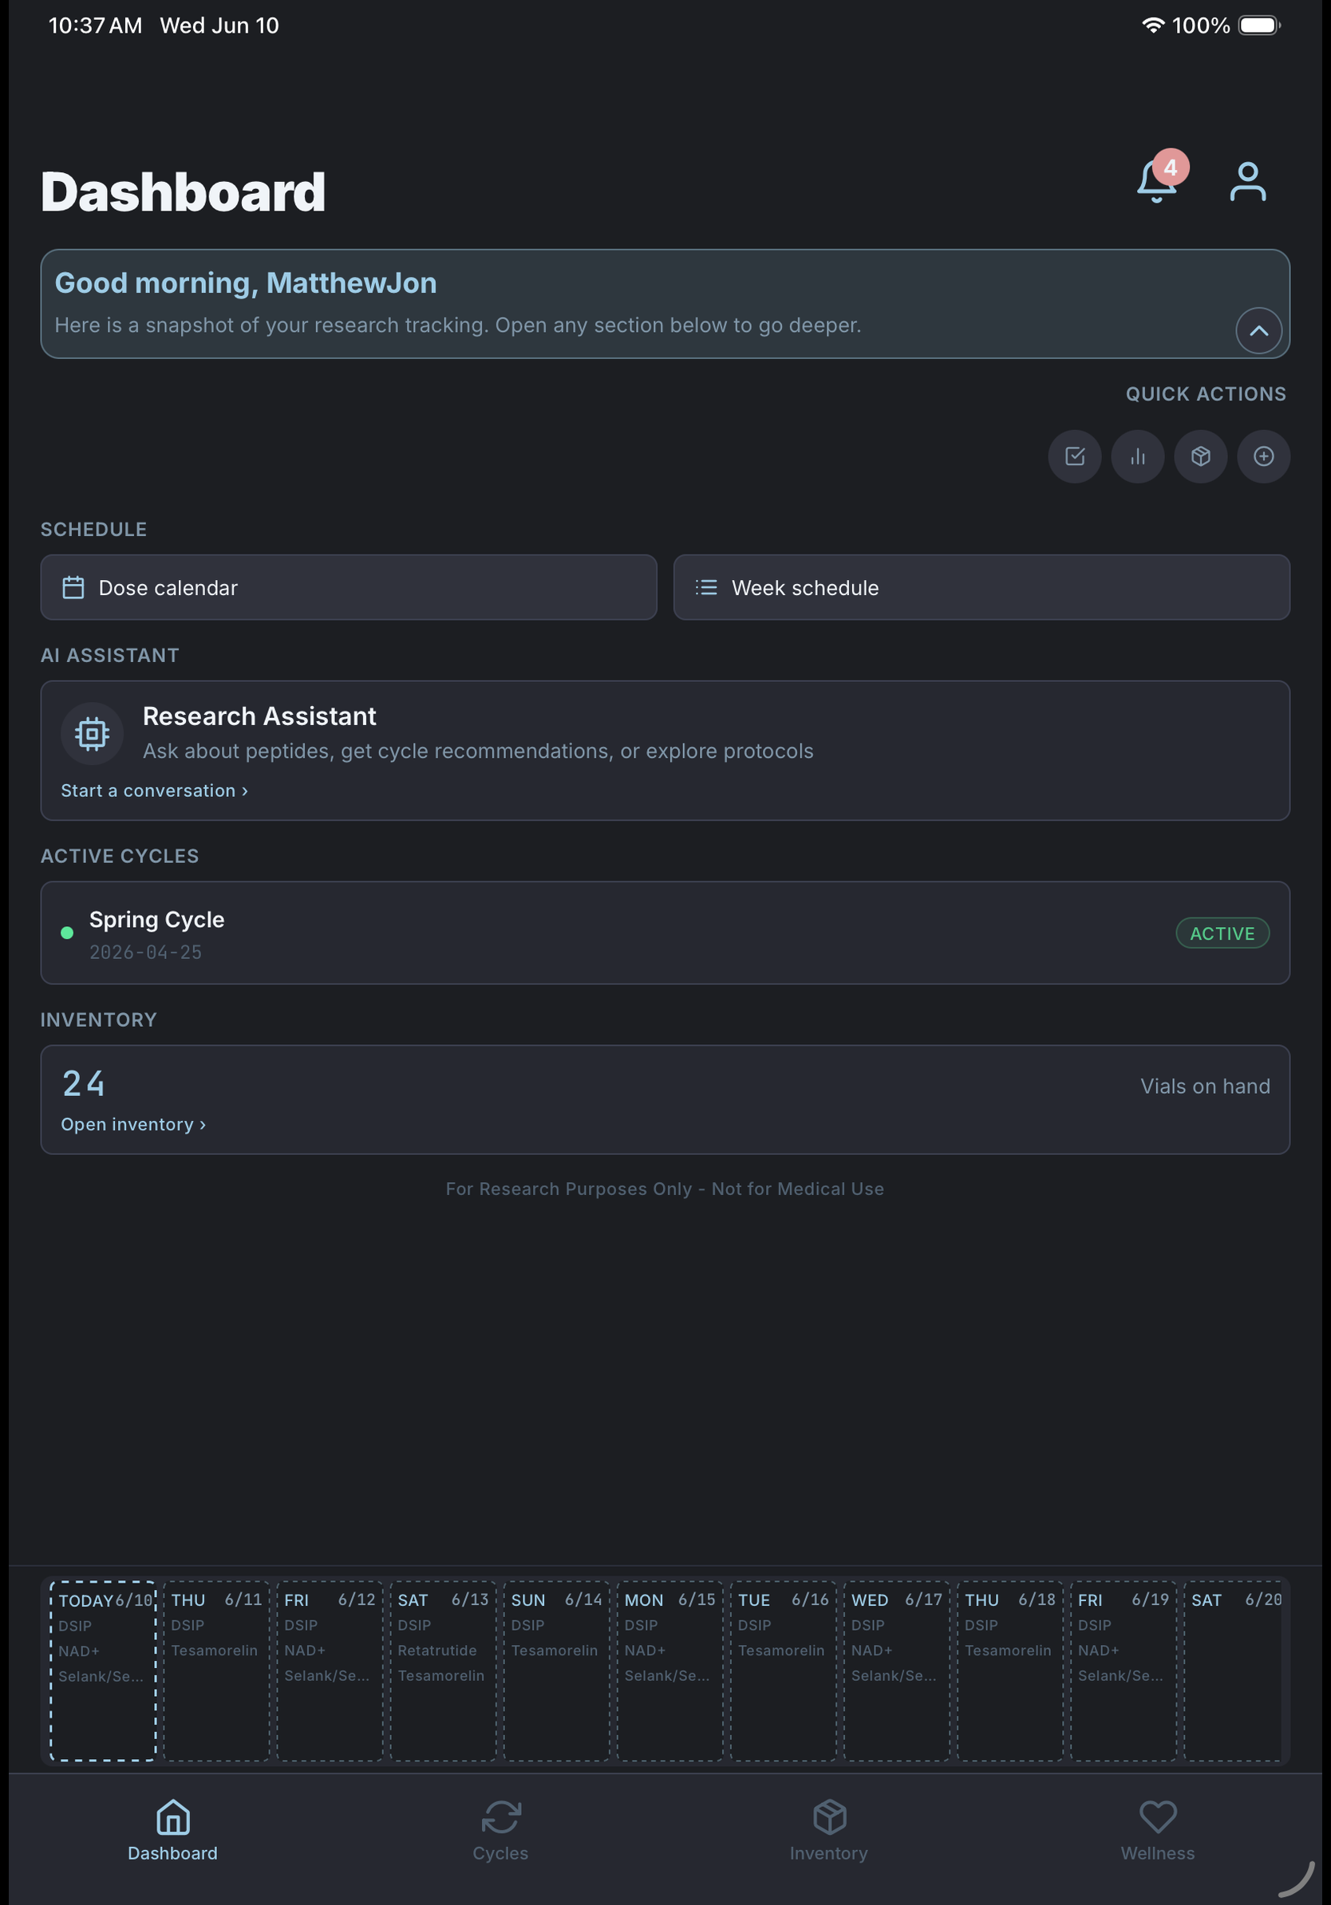Click the Good morning, MatthewJon heading
Image resolution: width=1331 pixels, height=1905 pixels.
tap(246, 283)
